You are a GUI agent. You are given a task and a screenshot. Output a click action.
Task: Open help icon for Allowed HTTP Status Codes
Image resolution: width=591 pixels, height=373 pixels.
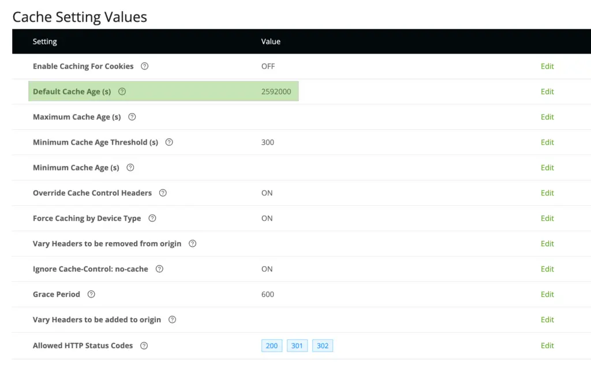pyautogui.click(x=144, y=345)
